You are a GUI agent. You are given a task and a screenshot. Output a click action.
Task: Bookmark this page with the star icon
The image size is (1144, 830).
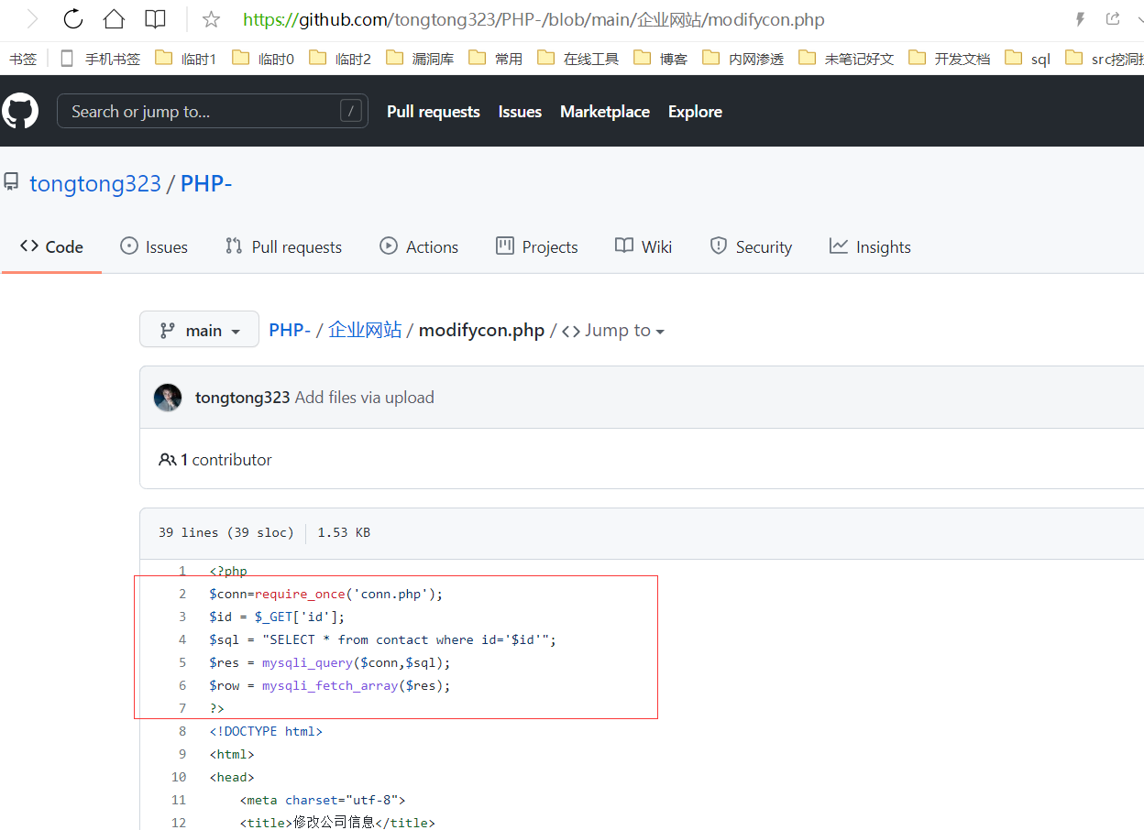click(211, 19)
